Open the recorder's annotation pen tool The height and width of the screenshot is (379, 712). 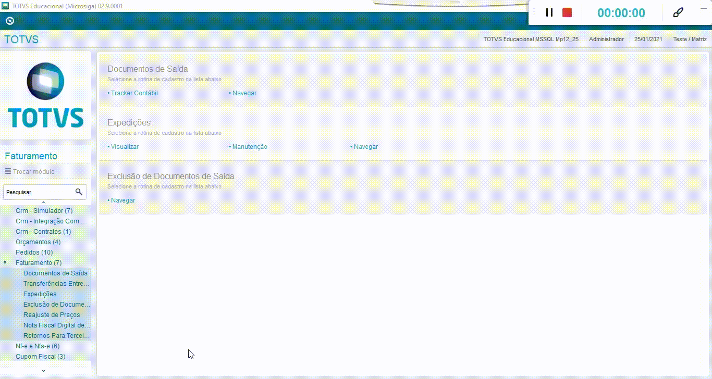[x=678, y=12]
